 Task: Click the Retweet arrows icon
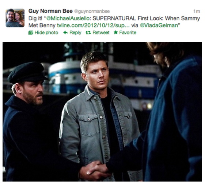click(88, 32)
